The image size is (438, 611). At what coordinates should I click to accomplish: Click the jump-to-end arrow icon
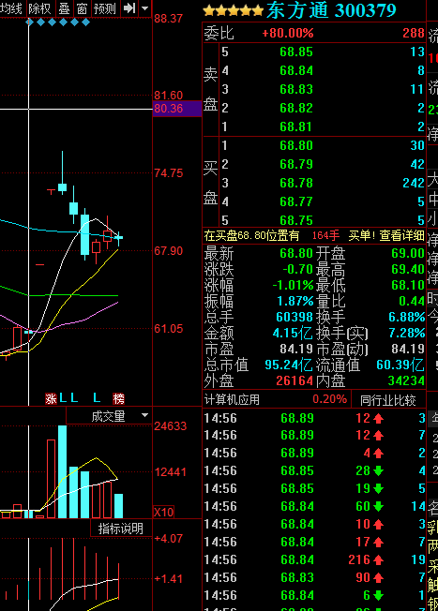click(x=129, y=7)
